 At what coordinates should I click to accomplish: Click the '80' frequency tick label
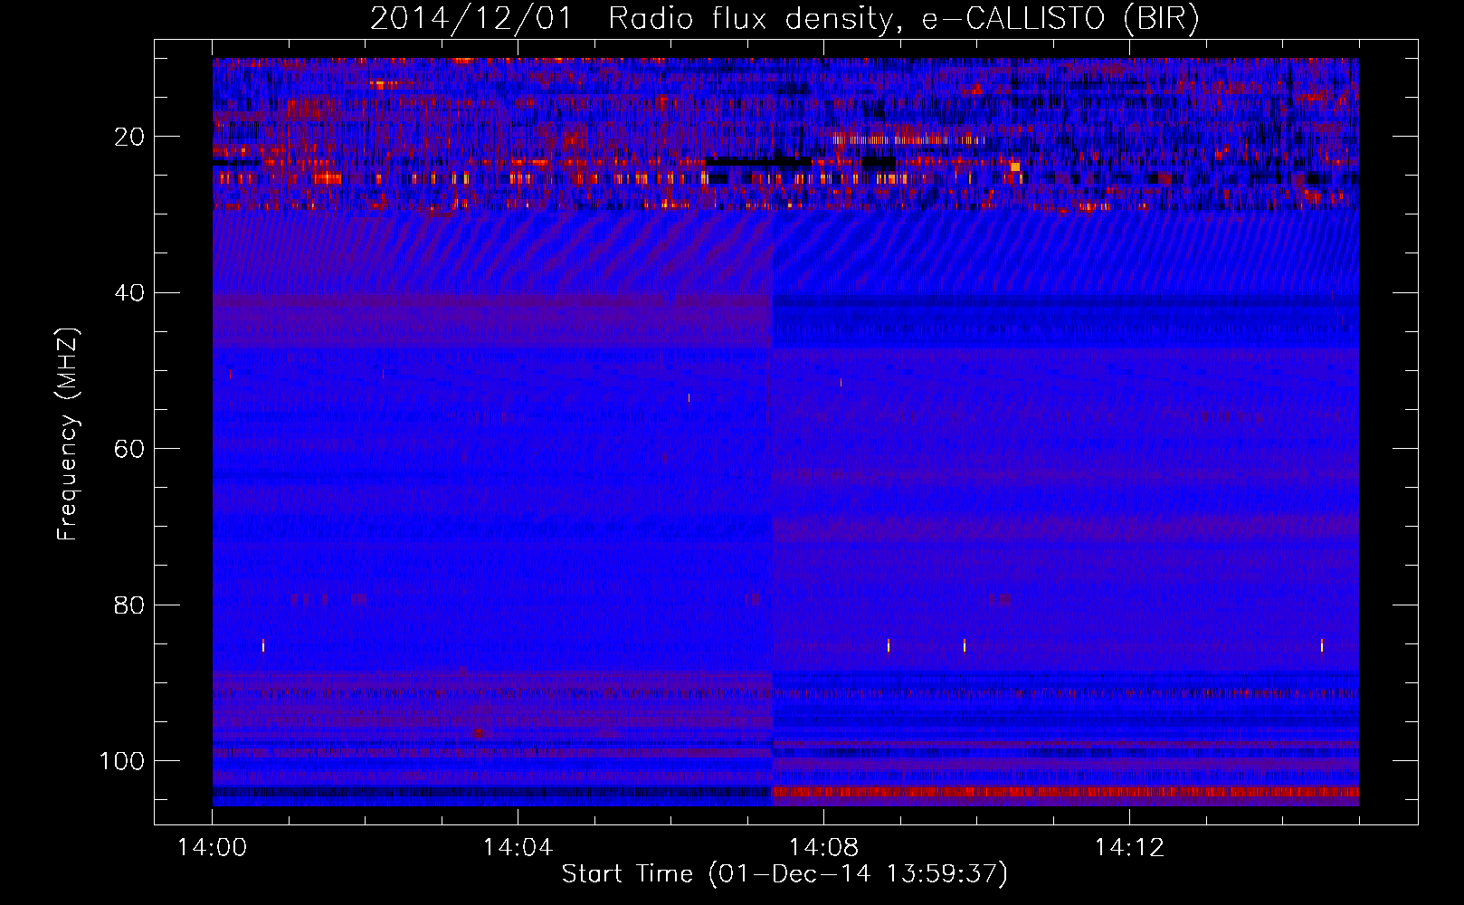130,605
